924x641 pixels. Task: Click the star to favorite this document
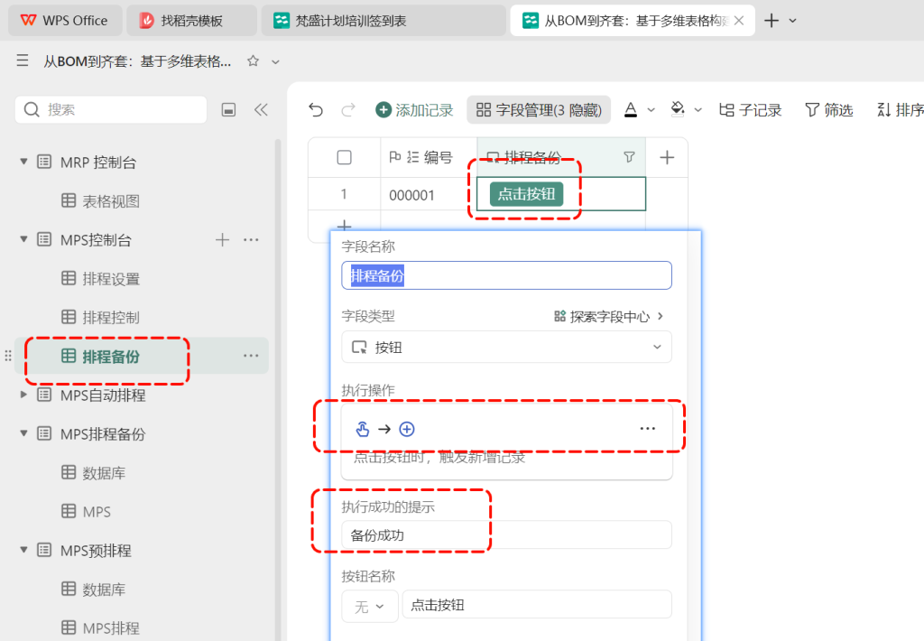point(253,60)
